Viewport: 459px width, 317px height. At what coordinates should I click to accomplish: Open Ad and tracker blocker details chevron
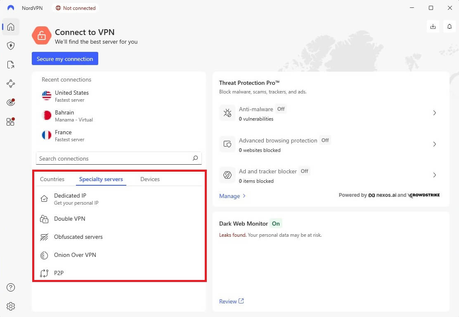coord(434,175)
